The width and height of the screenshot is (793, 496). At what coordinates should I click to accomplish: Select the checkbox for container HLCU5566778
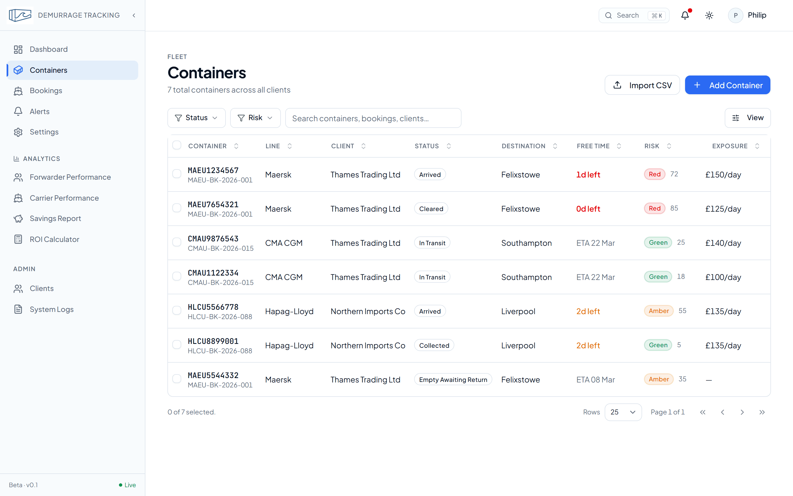point(177,310)
